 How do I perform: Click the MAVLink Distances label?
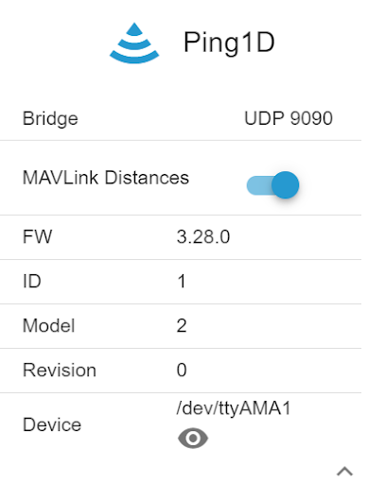pyautogui.click(x=106, y=178)
